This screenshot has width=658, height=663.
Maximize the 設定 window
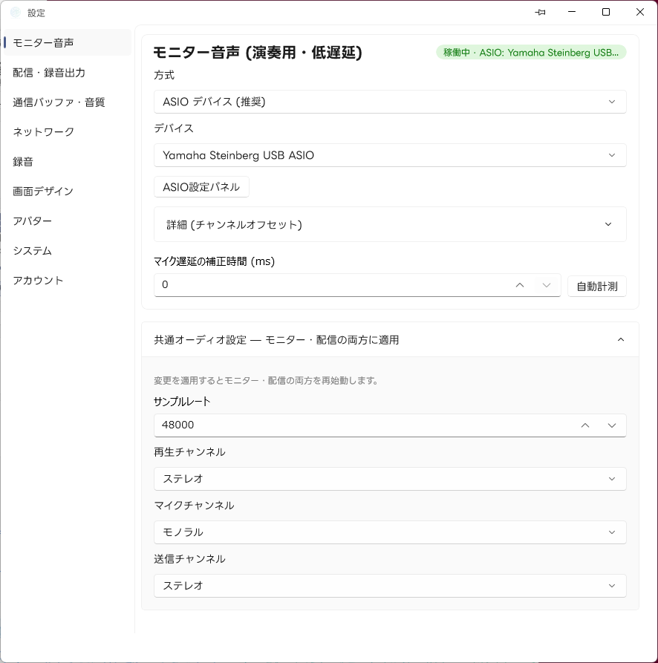click(605, 13)
